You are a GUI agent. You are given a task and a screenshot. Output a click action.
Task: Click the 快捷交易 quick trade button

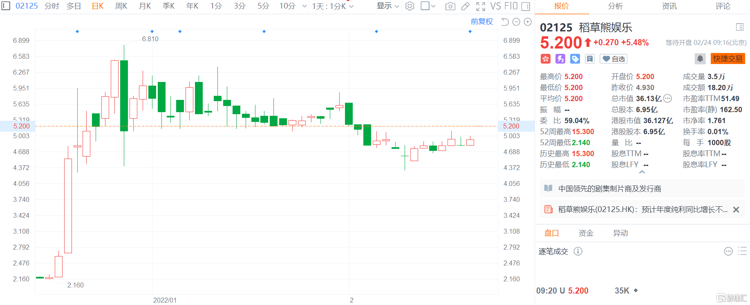click(x=728, y=59)
